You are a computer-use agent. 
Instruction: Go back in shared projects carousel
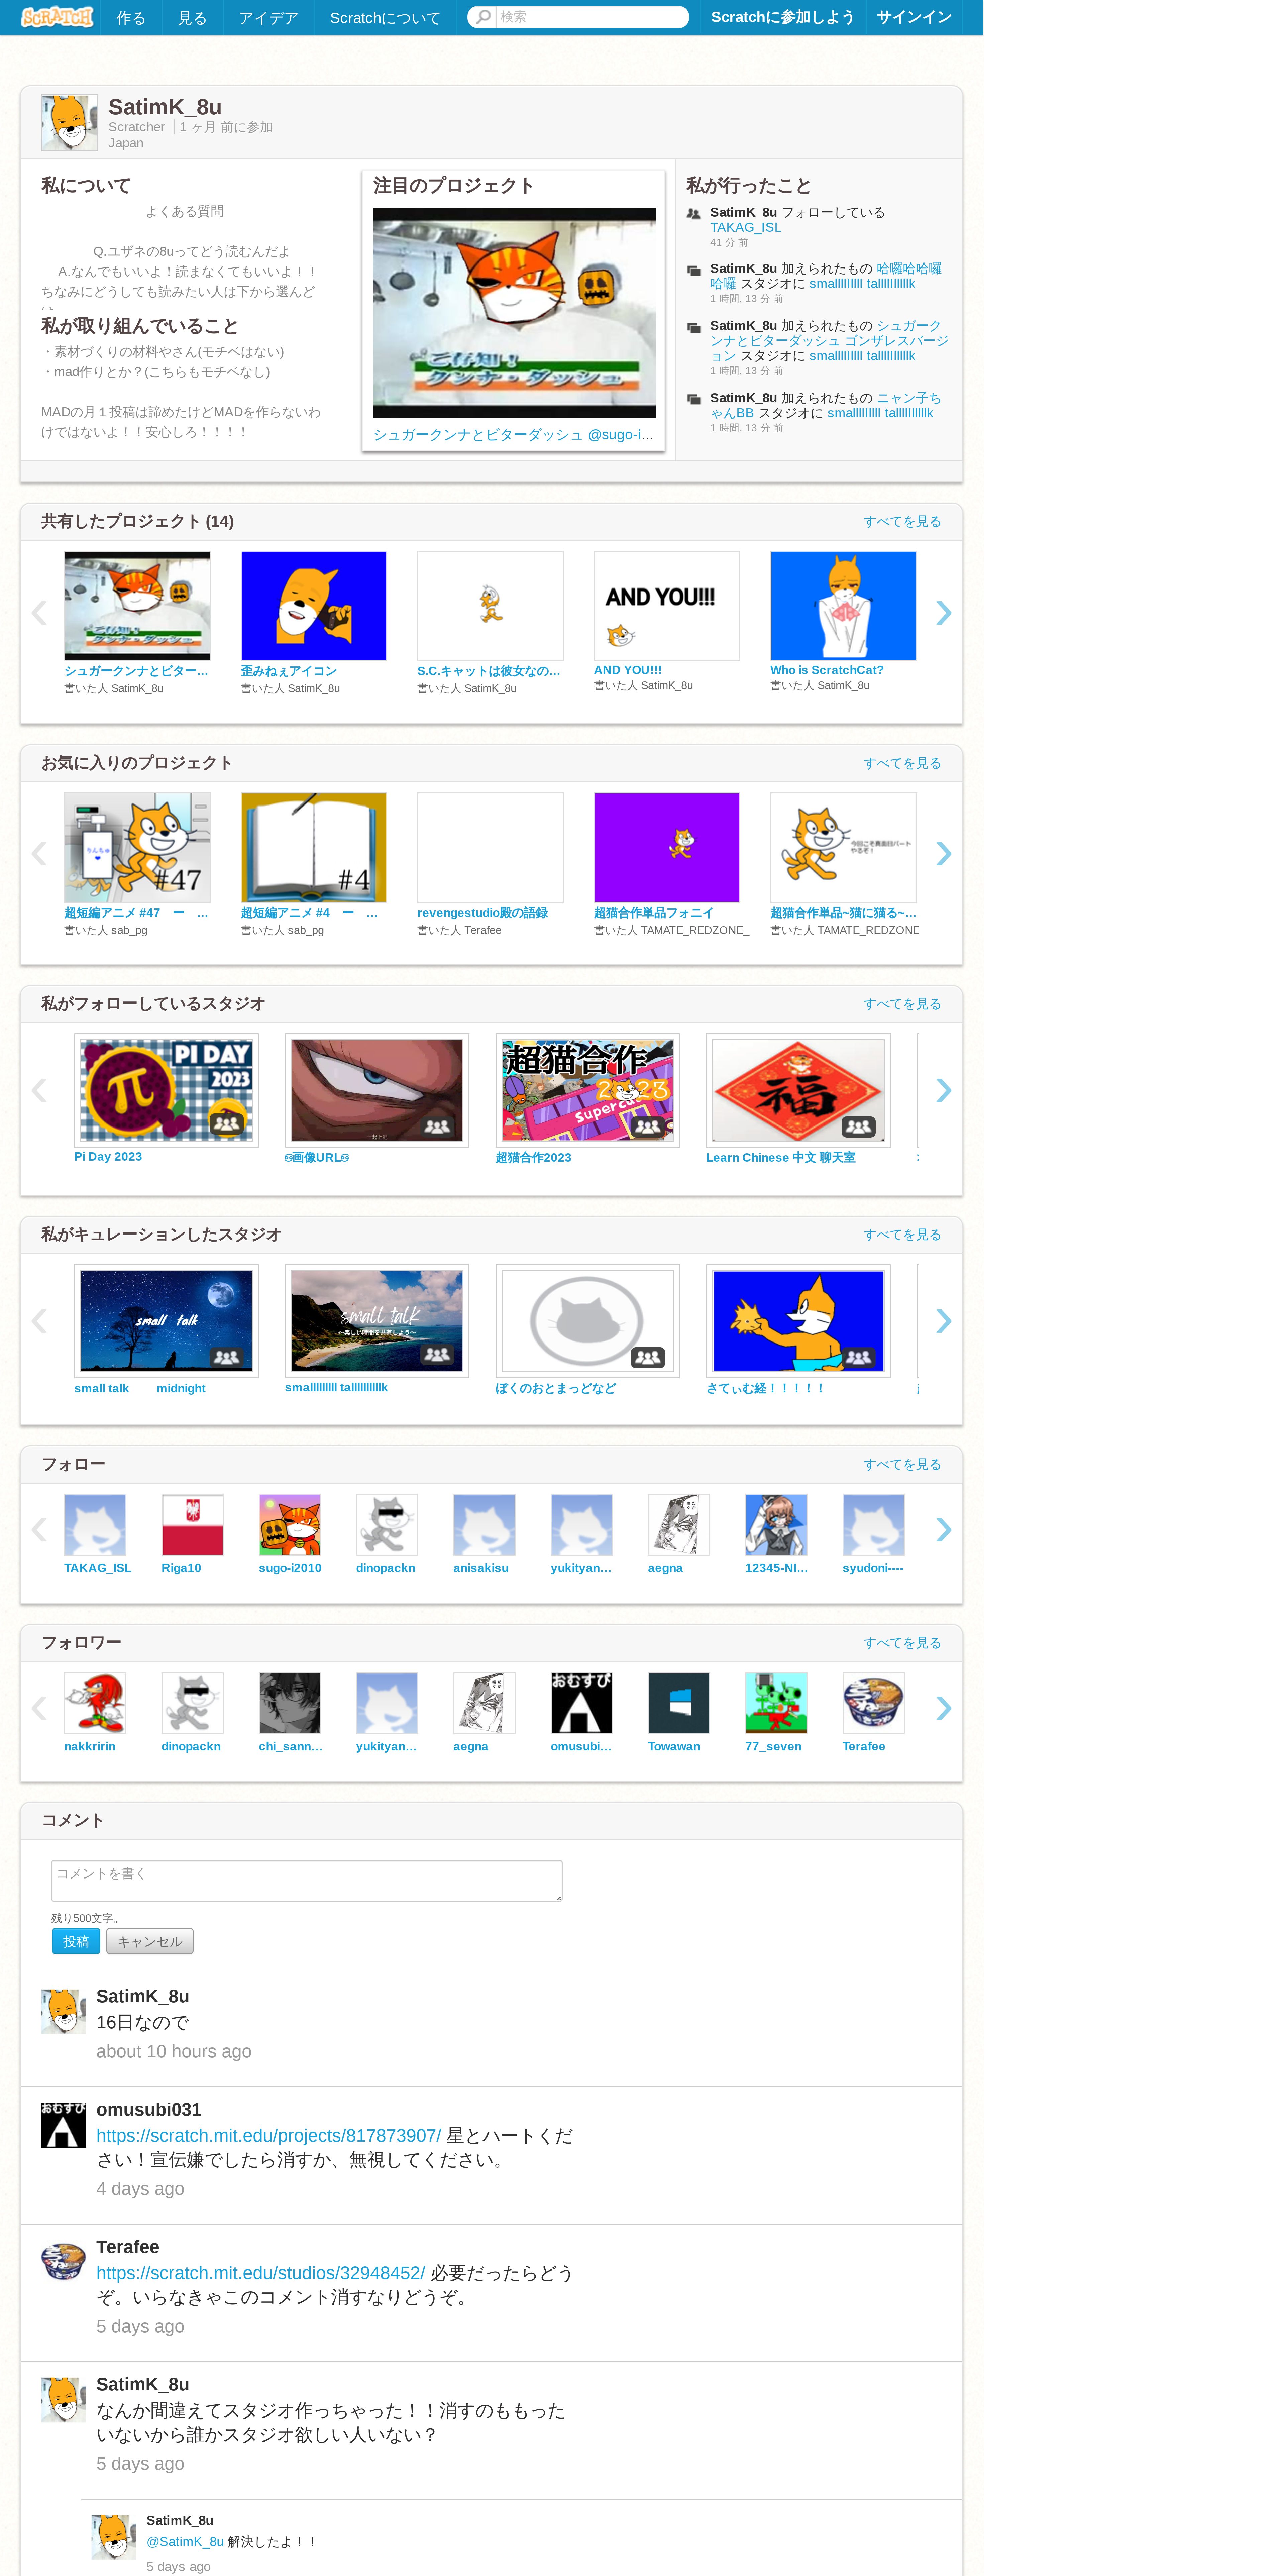coord(39,613)
